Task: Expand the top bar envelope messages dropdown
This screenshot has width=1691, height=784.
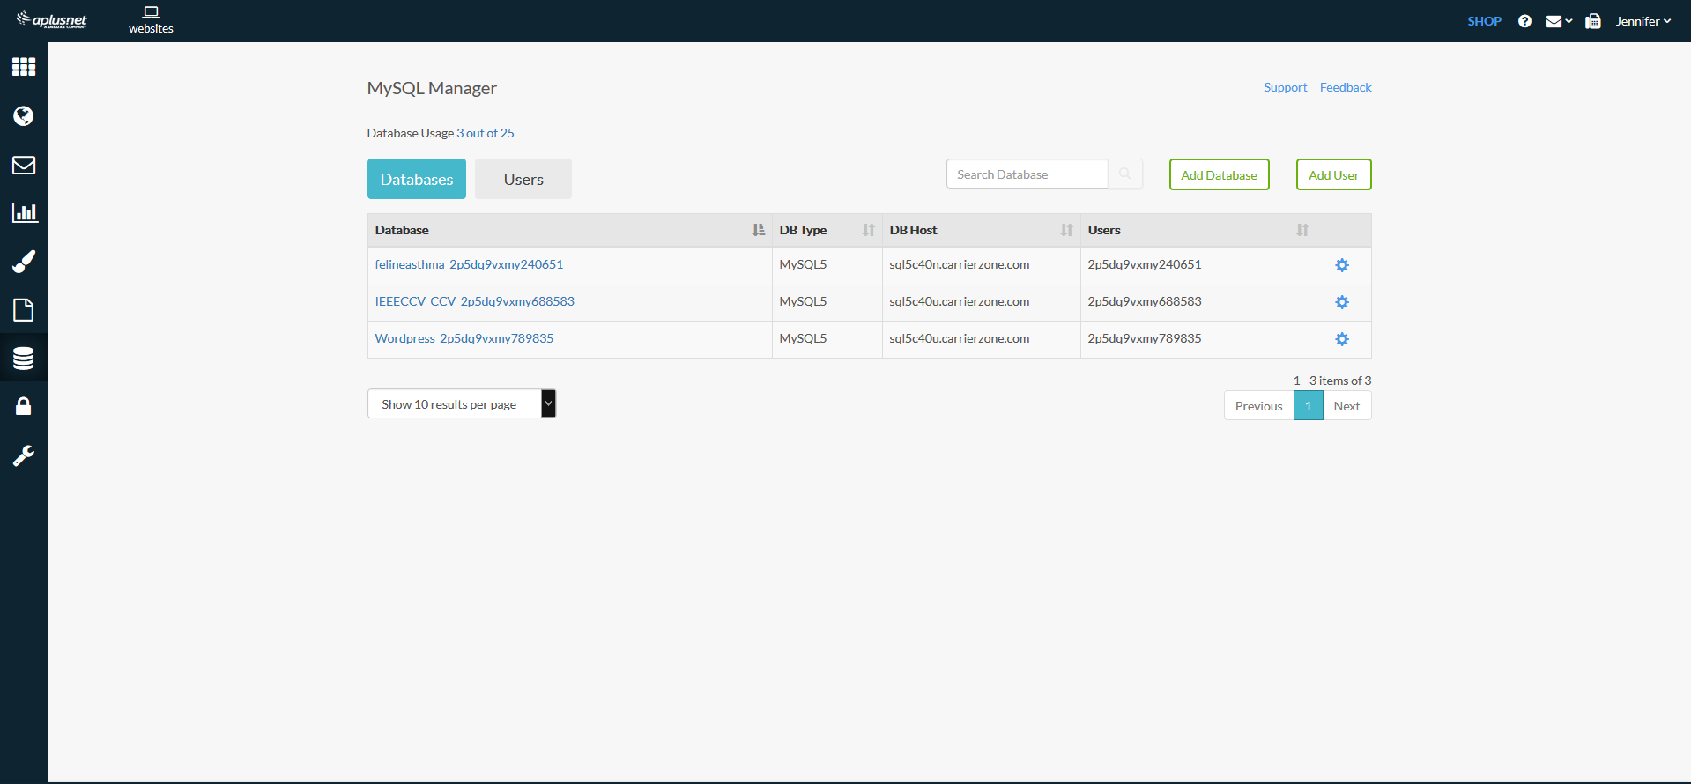Action: 1558,21
